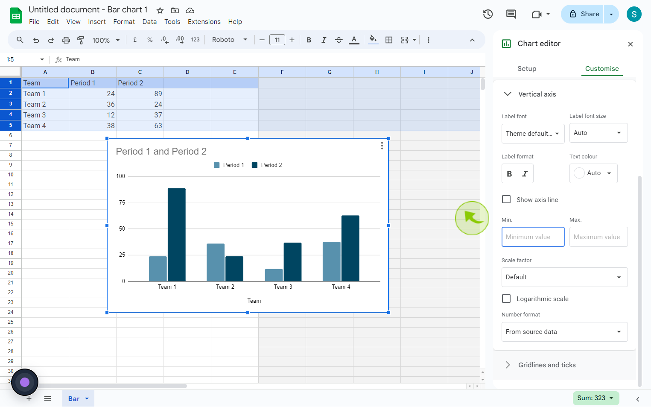Click the Minimum value field

[533, 237]
